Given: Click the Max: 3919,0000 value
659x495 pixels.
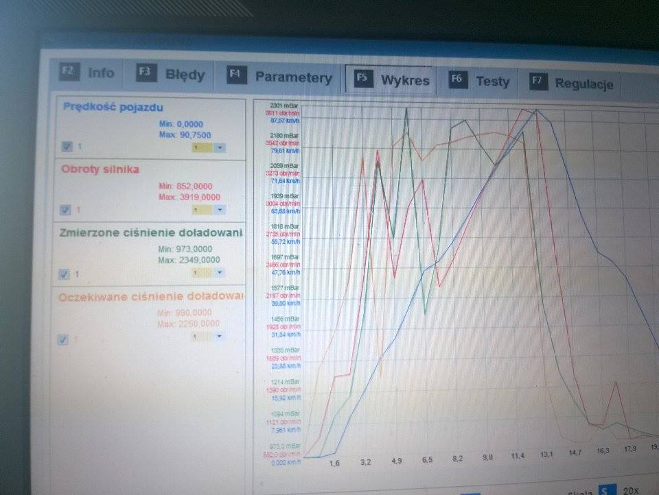Looking at the screenshot, I should tap(189, 197).
